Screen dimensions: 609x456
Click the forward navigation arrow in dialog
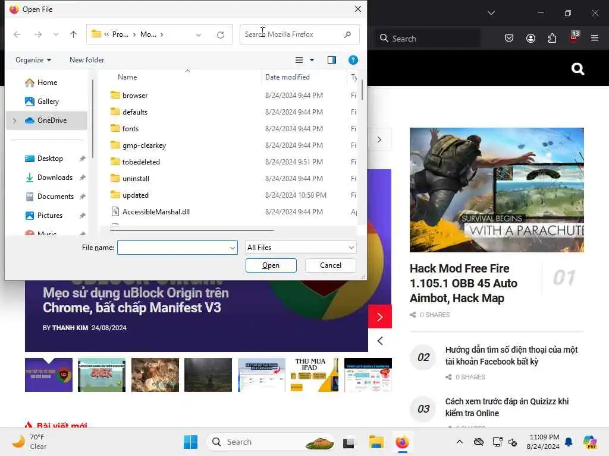pyautogui.click(x=37, y=34)
